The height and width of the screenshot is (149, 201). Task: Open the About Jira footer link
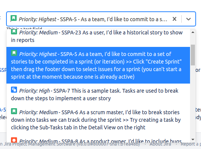[160, 144]
